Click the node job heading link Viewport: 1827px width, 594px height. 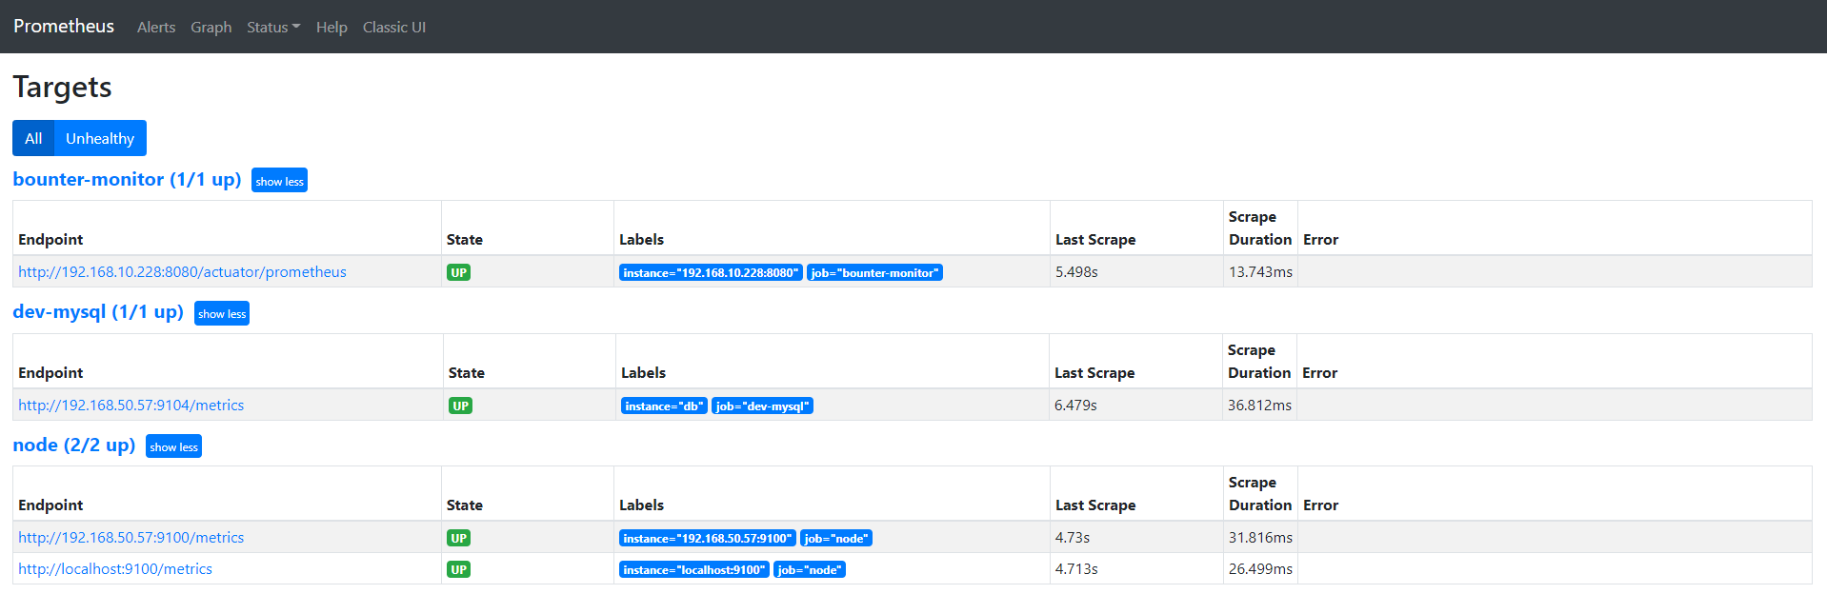click(74, 445)
